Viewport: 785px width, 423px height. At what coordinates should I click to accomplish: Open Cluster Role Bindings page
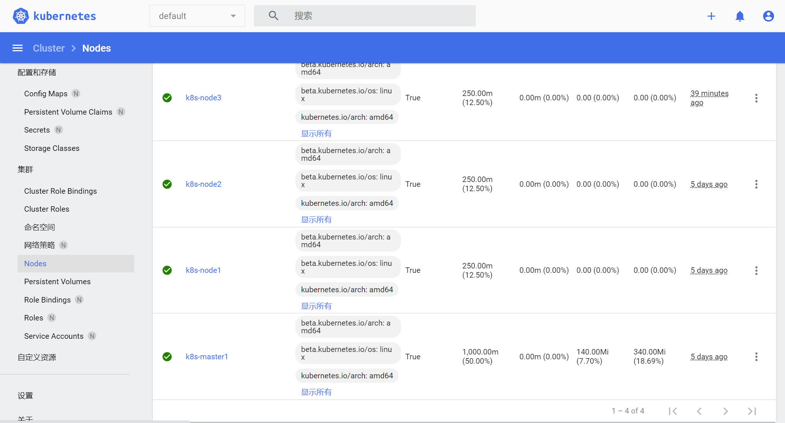click(60, 191)
